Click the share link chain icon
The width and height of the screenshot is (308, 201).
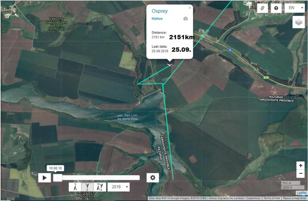(262, 8)
